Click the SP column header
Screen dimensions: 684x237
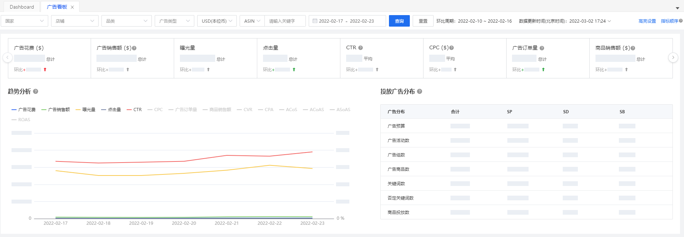[509, 112]
